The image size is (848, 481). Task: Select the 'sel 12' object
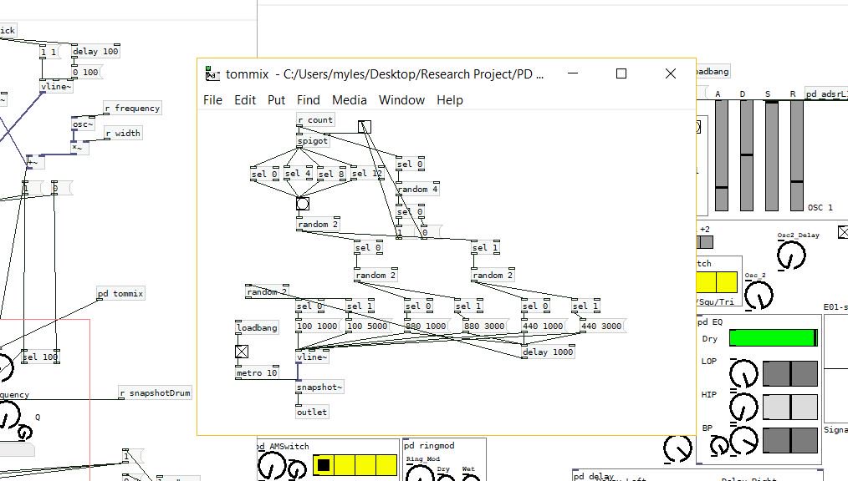(x=366, y=174)
